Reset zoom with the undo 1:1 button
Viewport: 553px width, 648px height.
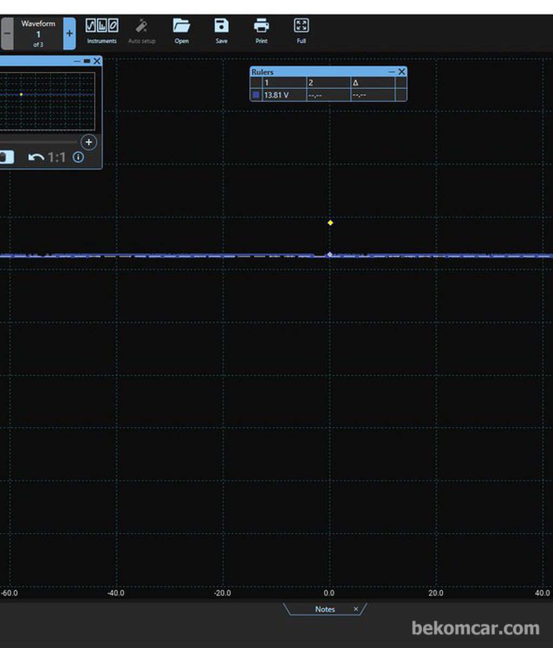tap(46, 158)
